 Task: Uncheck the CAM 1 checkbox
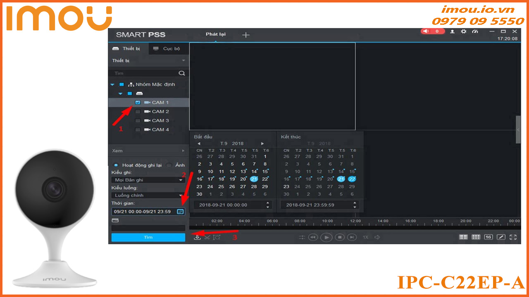pos(138,102)
